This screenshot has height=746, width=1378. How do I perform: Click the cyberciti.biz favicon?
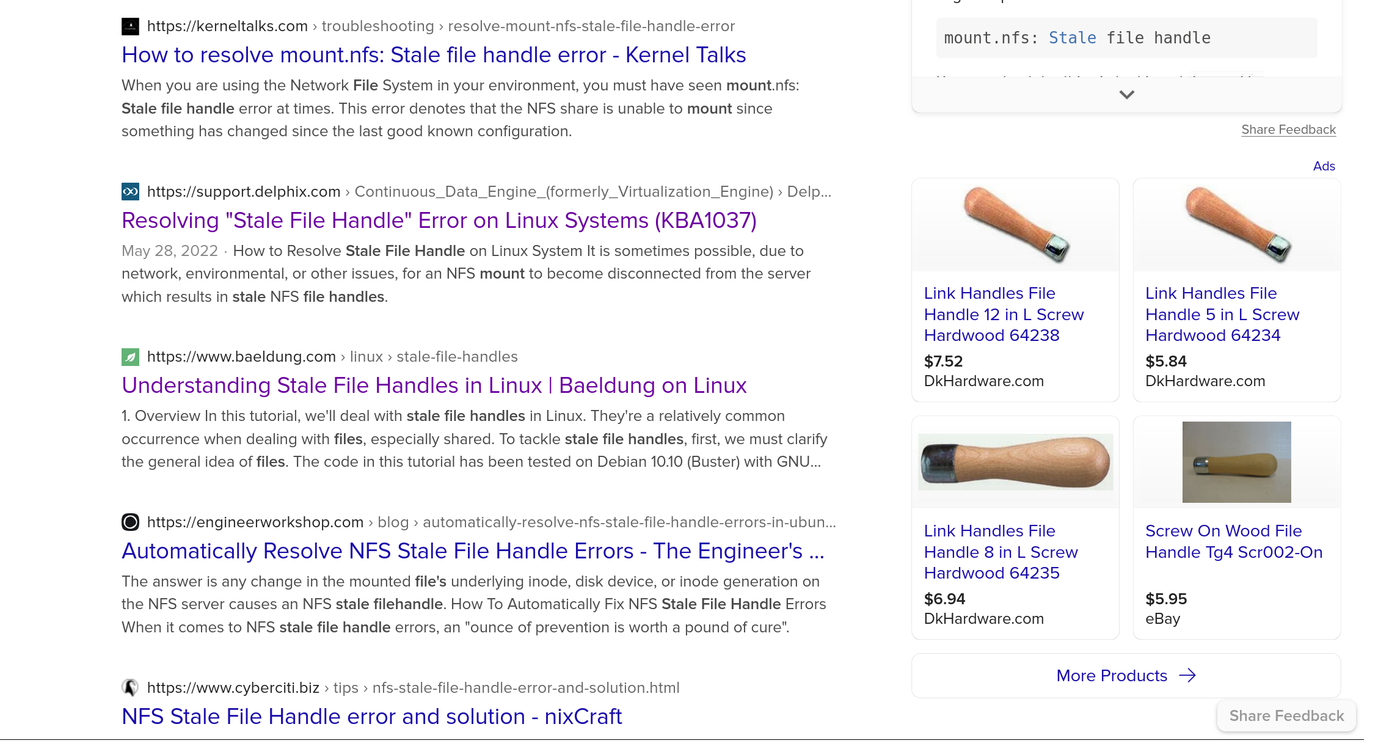[130, 688]
